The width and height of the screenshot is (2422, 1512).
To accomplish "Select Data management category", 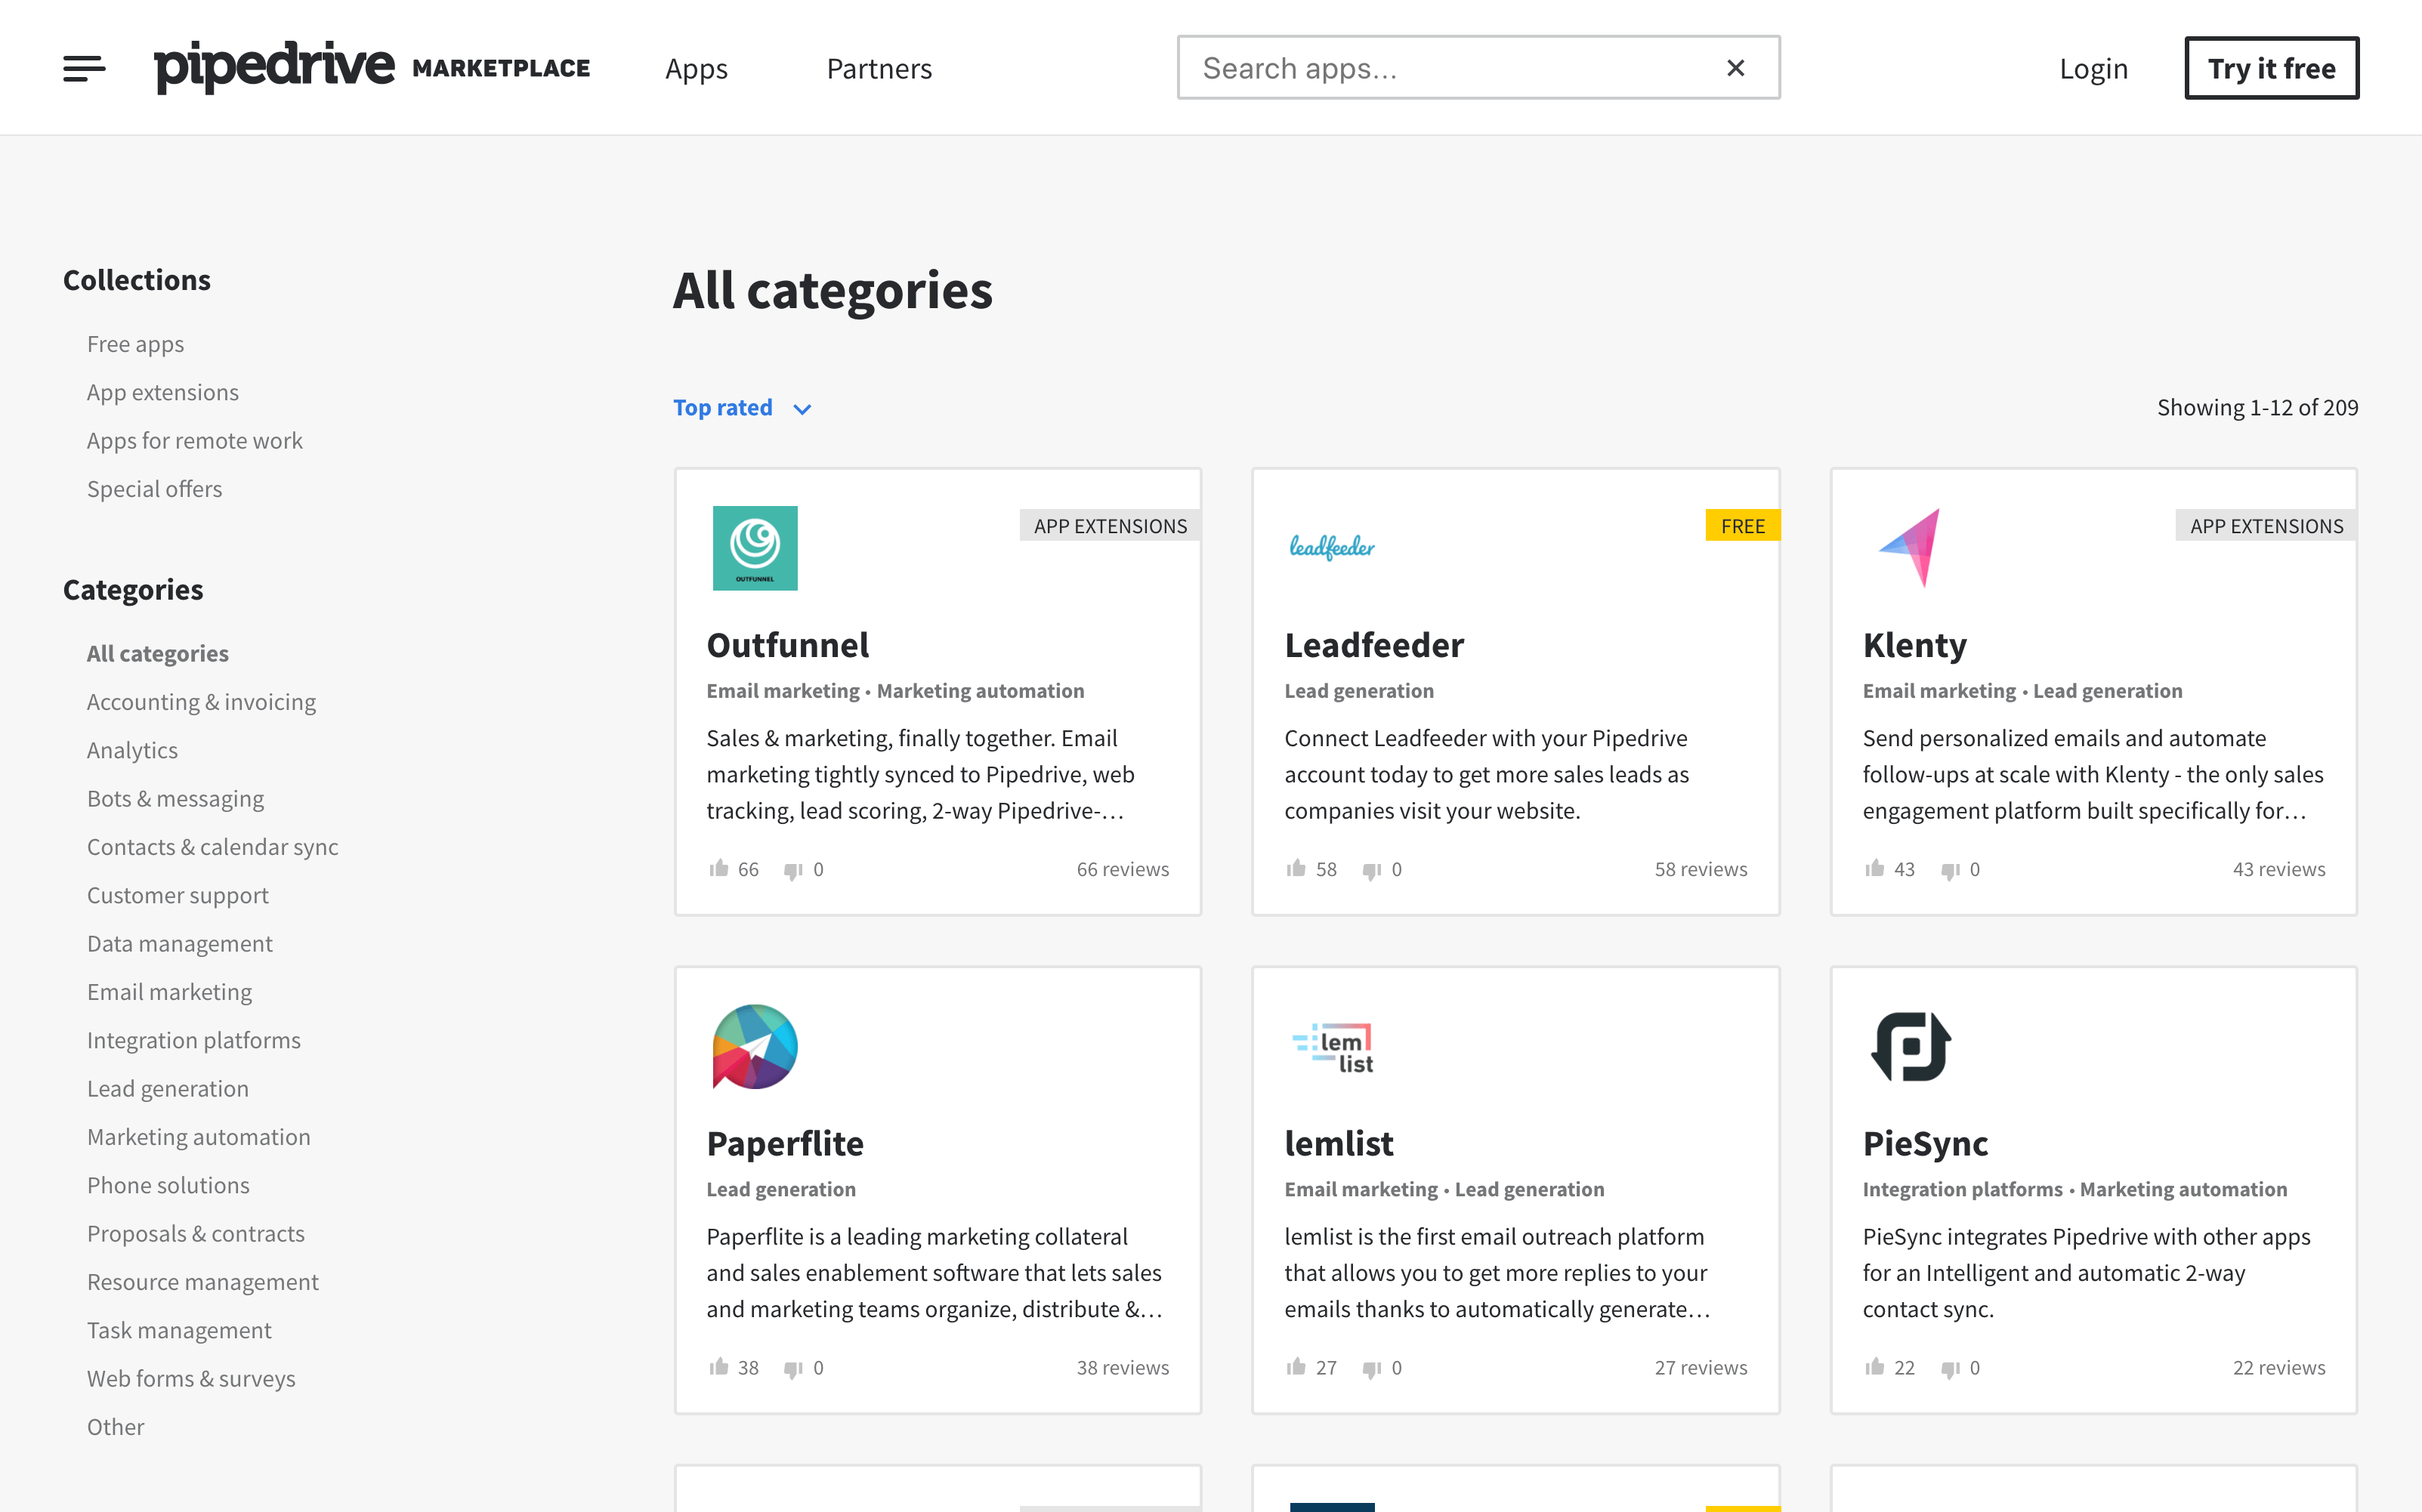I will click(x=179, y=944).
